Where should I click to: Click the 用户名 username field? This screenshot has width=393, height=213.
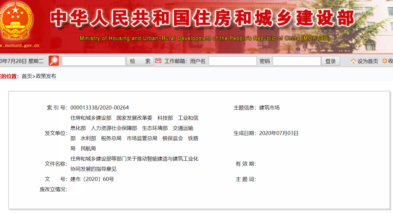[x=232, y=61]
